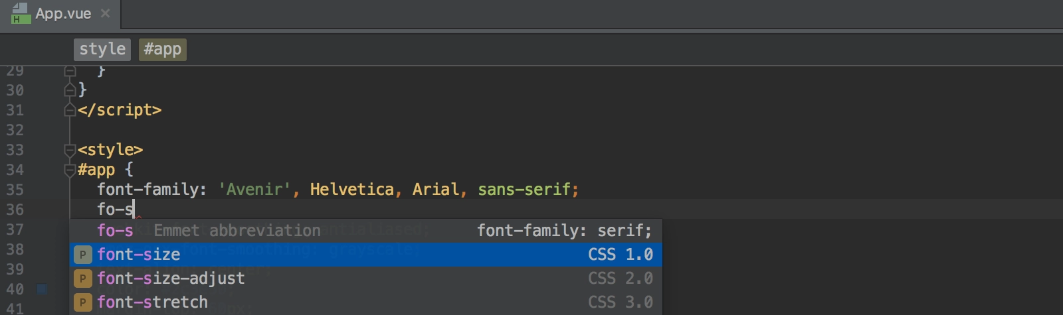Click the Vue file icon on App.vue tab
Viewport: 1063px width, 315px height.
[21, 13]
